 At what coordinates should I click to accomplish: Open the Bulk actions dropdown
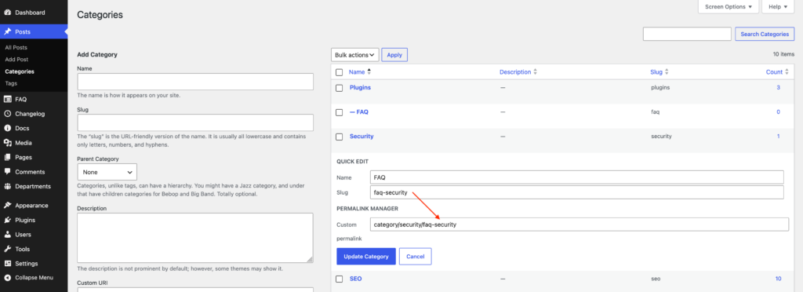pyautogui.click(x=355, y=55)
